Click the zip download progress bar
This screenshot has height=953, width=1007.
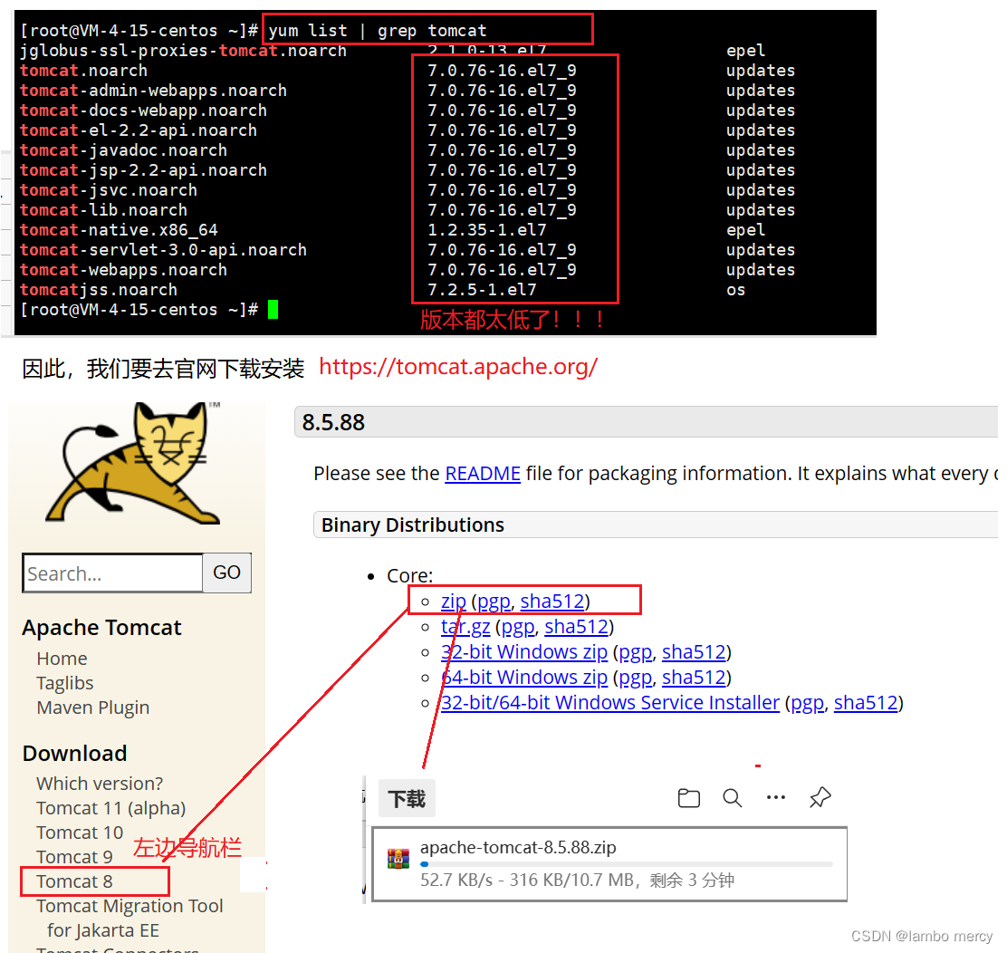[x=626, y=864]
